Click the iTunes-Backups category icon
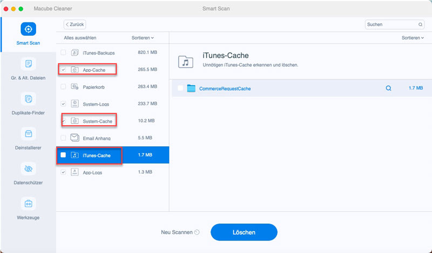Screen dimensions: 432x253 (x=75, y=52)
